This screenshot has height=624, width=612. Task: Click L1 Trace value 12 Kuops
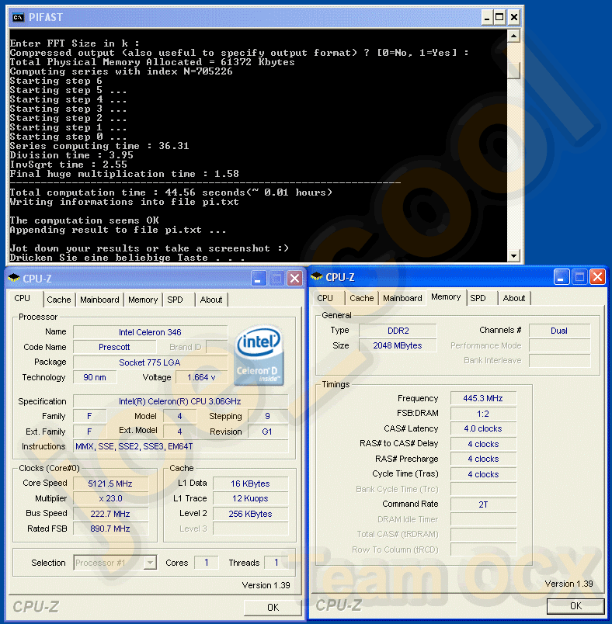tap(250, 498)
